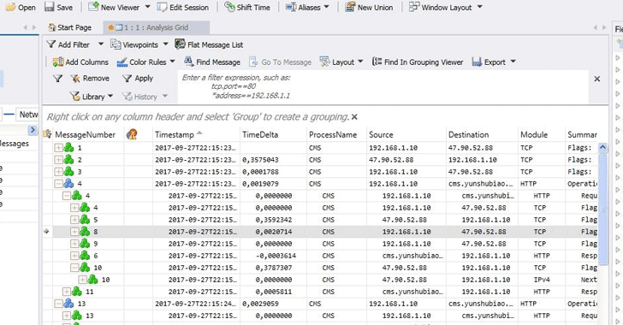623x325 pixels.
Task: Click the diagnosis icon column header
Action: tap(132, 134)
